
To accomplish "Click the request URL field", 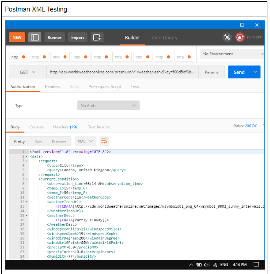I will tap(122, 72).
